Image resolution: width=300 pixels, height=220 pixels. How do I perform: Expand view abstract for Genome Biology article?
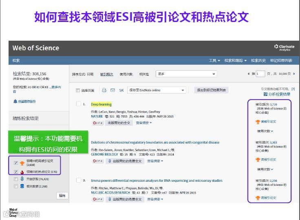click(x=155, y=161)
